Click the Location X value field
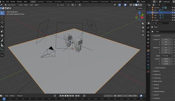The image size is (175, 101). pyautogui.click(x=166, y=39)
